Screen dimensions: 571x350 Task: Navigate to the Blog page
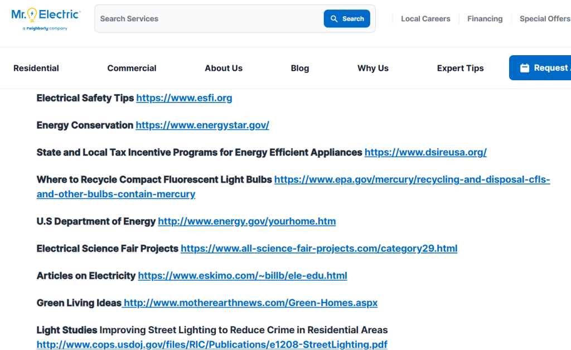pos(299,67)
